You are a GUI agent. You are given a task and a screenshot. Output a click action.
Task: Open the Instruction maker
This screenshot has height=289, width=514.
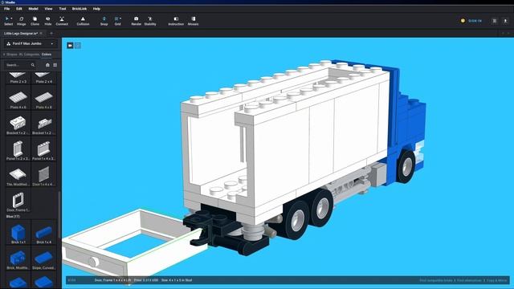click(176, 21)
